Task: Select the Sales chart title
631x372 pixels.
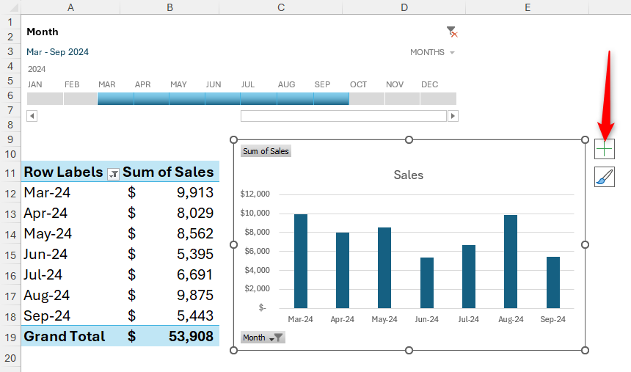Action: tap(409, 175)
